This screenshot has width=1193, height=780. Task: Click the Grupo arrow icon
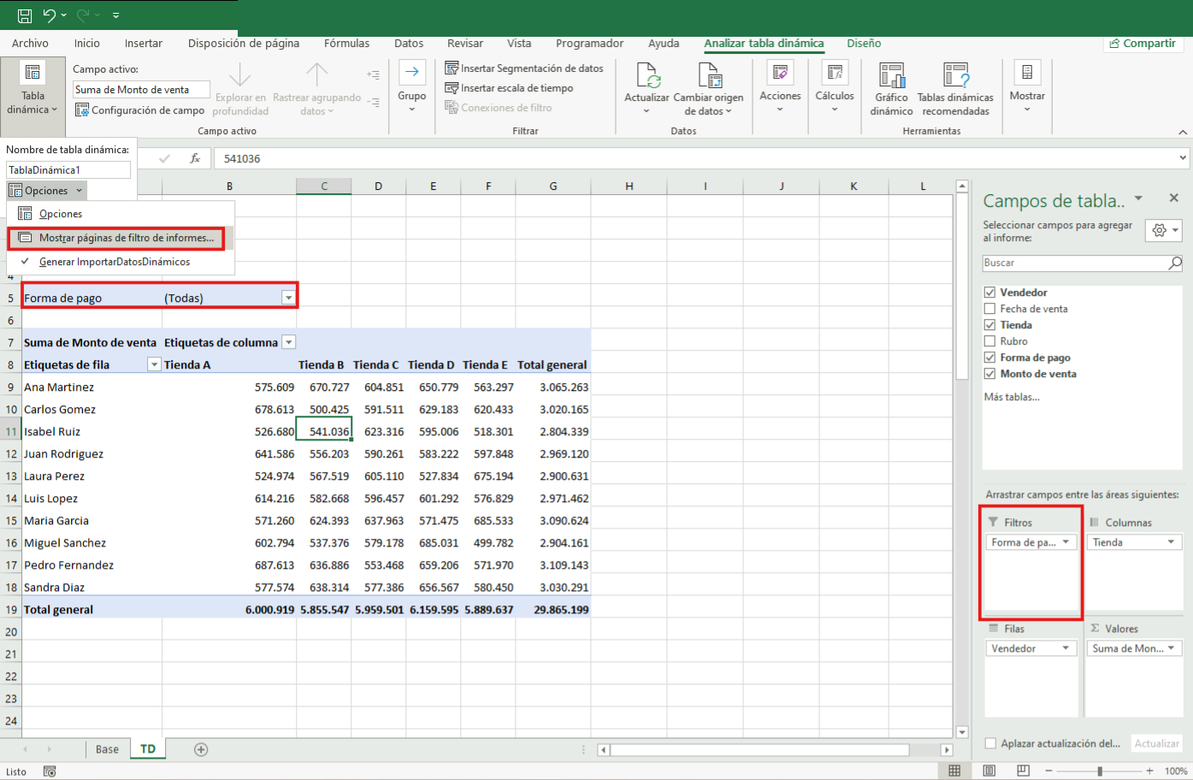tap(411, 73)
